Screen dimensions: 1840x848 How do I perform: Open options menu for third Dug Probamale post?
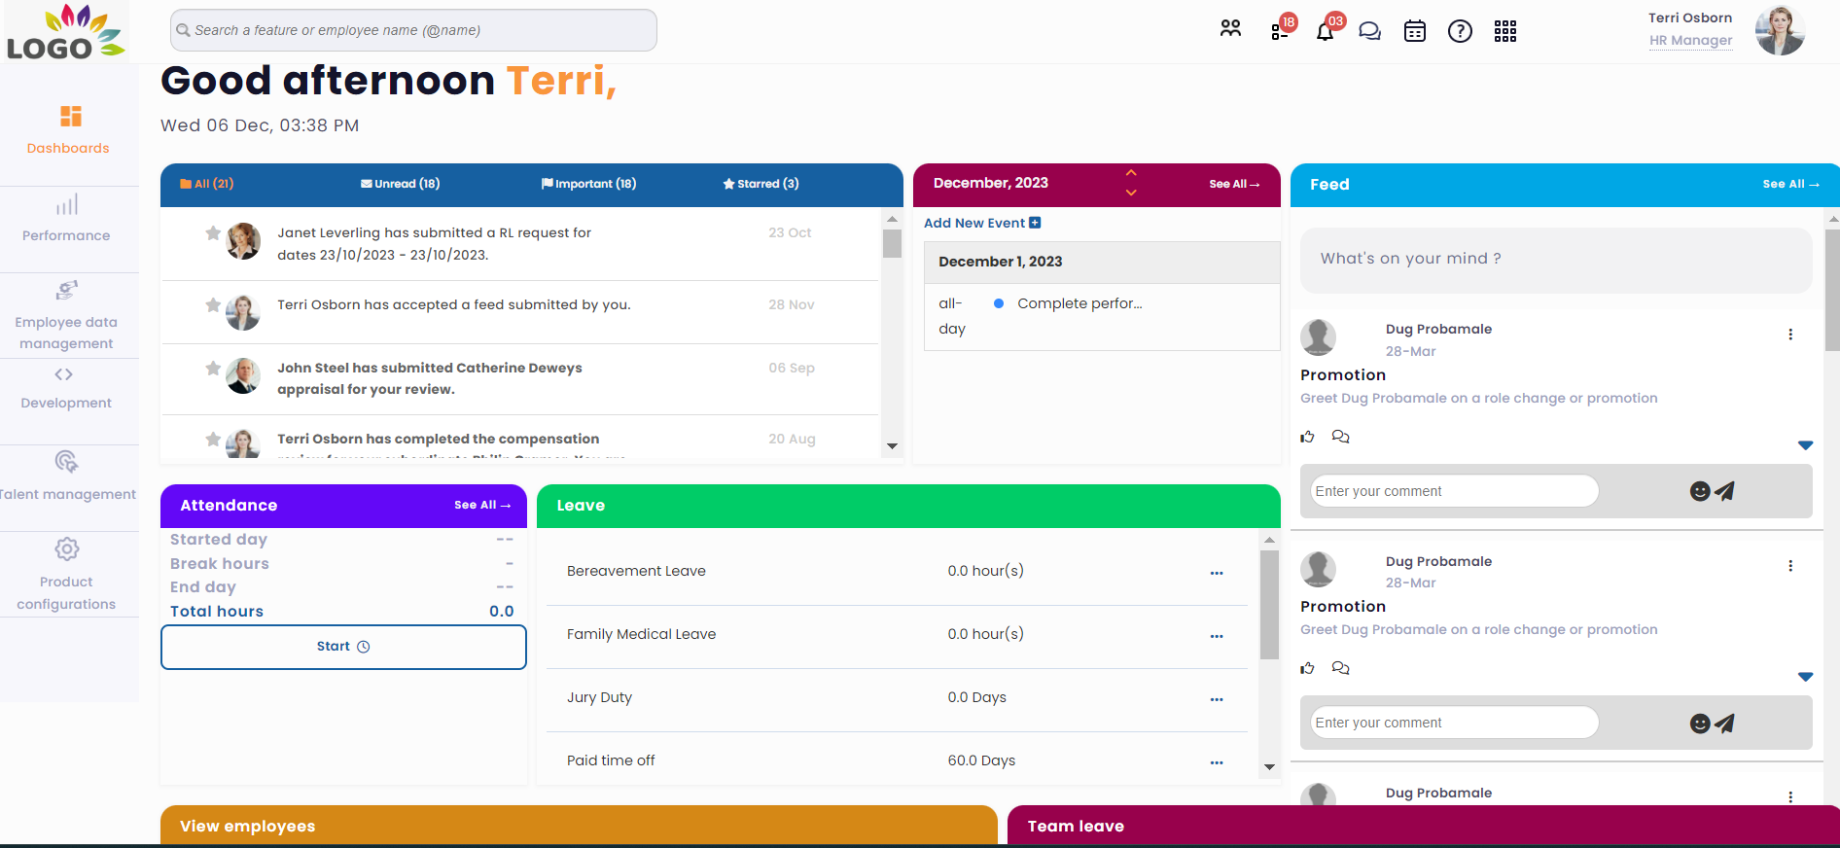point(1790,796)
